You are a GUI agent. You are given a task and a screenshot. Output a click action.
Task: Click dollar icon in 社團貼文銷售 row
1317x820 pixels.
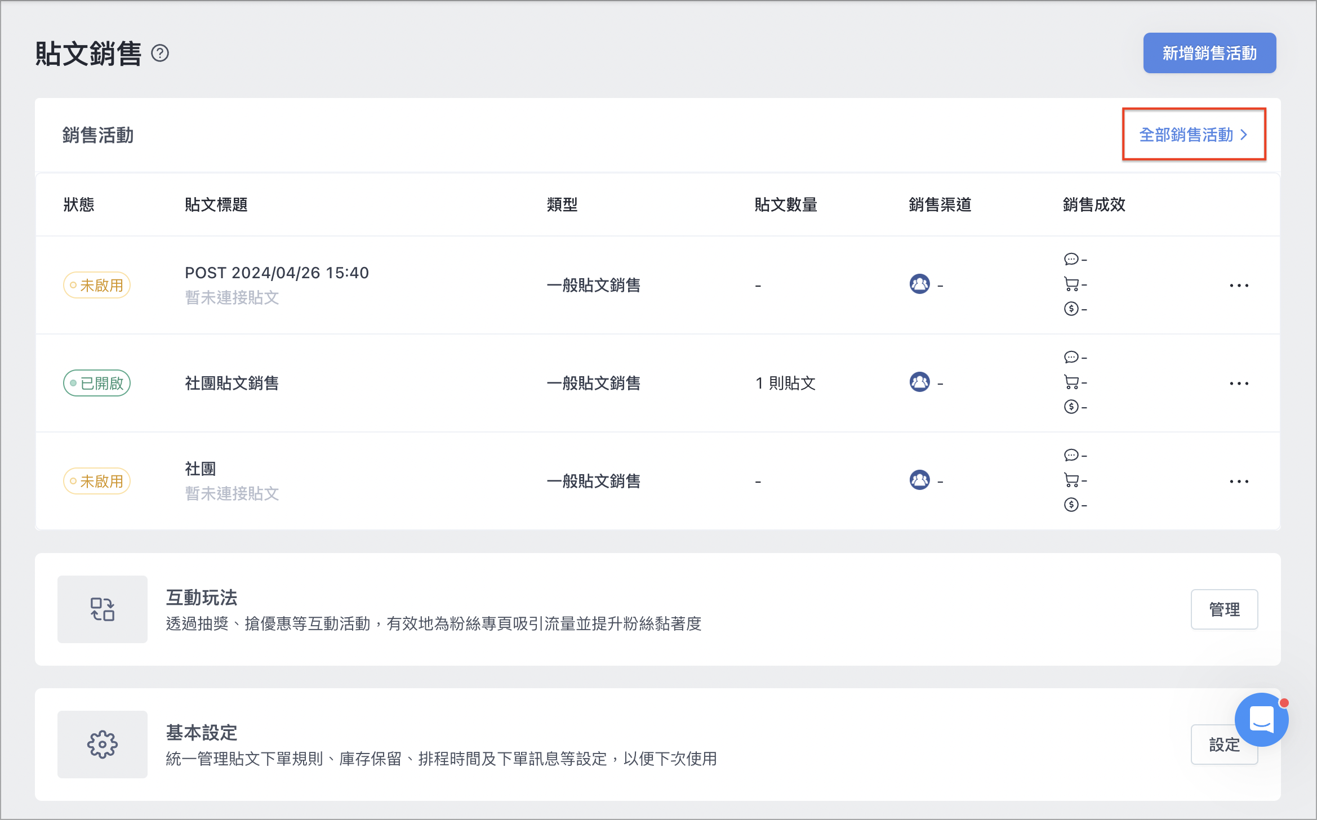click(1071, 407)
